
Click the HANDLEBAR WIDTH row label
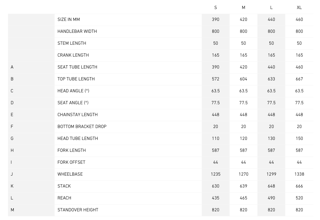pos(77,31)
